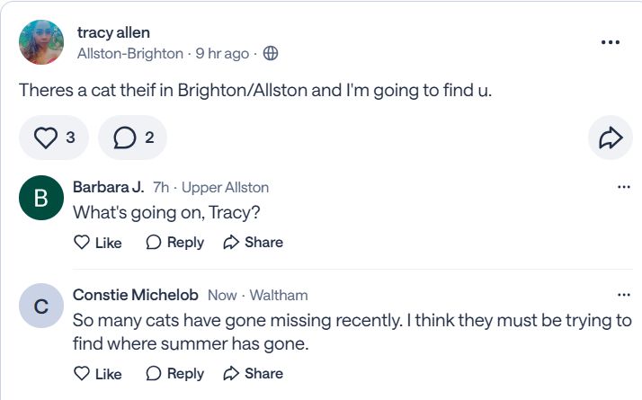Like Constie Michelob's comment
Screen dimensions: 642x400
[x=97, y=373]
